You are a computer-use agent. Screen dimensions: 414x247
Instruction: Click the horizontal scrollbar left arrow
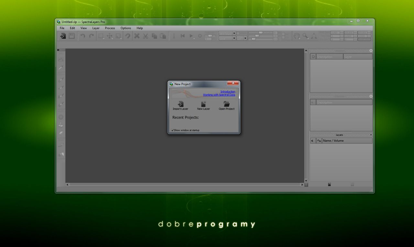(68, 185)
